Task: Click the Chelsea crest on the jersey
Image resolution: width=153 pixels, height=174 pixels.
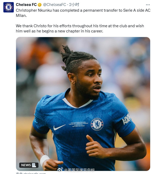Action: 97,124
